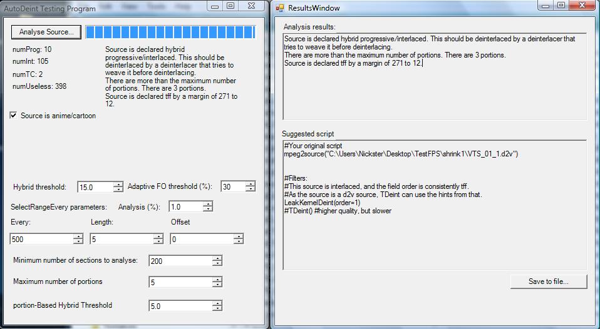Increment the Offset spinner
The image size is (600, 329).
click(x=239, y=236)
